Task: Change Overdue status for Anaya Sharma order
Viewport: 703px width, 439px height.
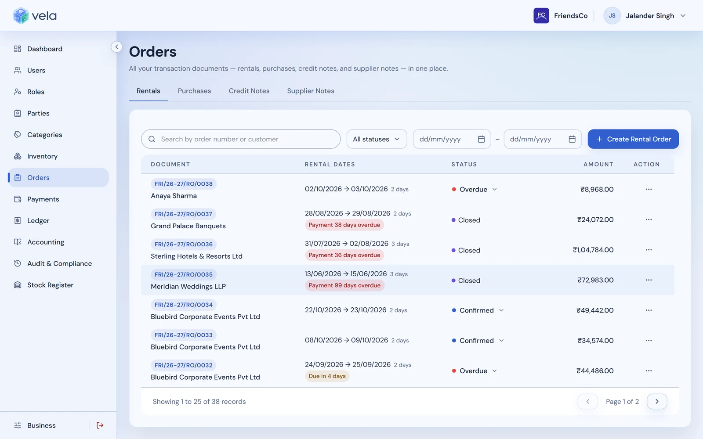Action: tap(475, 189)
